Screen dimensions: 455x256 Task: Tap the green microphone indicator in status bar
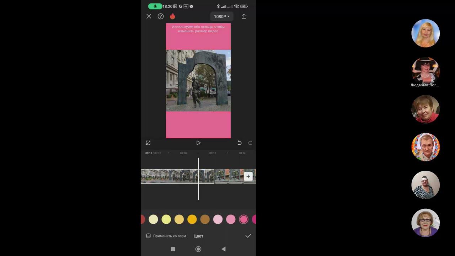coord(155,6)
